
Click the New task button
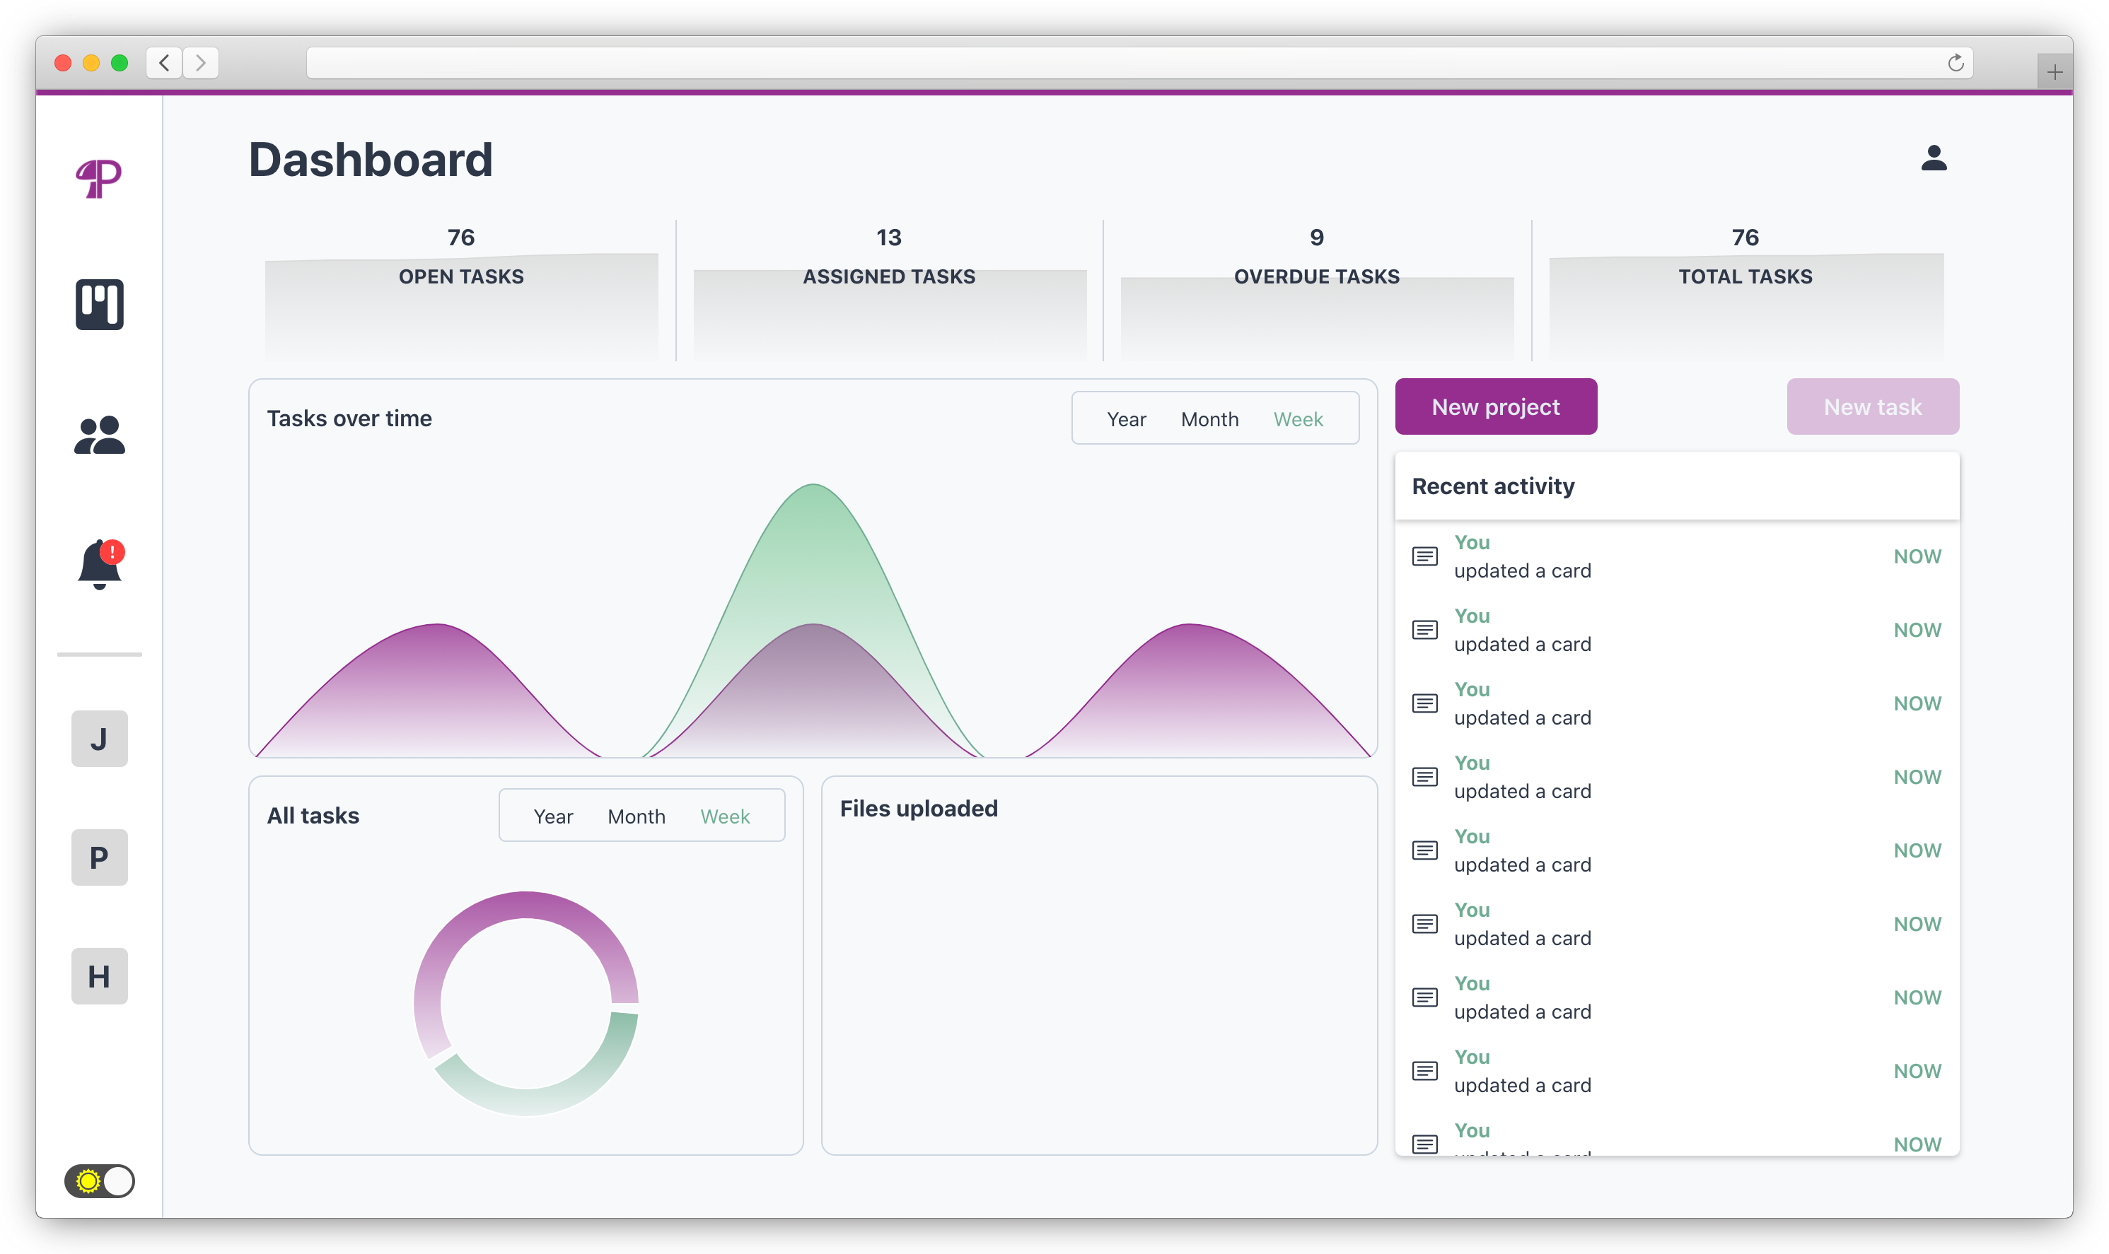(1872, 406)
